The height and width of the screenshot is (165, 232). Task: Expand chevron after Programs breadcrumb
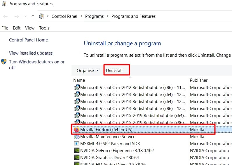(108, 16)
